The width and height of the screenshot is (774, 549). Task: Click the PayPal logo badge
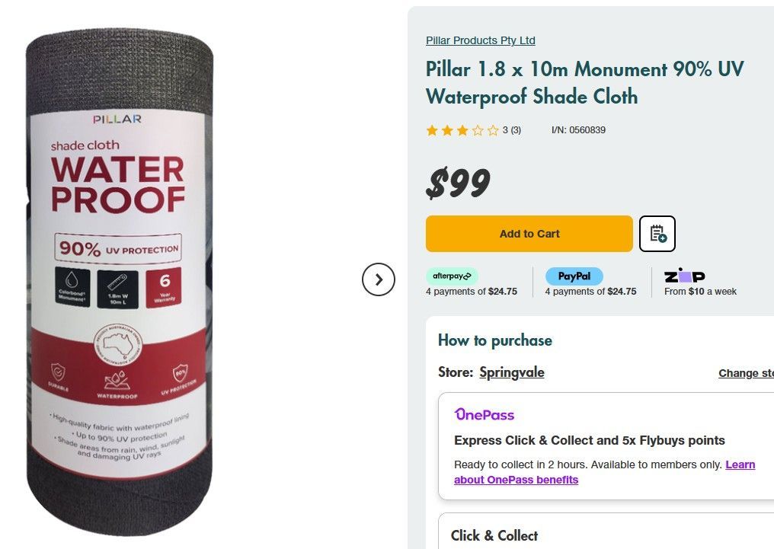pyautogui.click(x=574, y=276)
